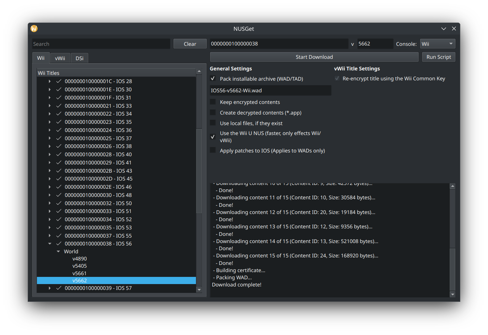Click the title list scroll-up arrow

(x=199, y=71)
